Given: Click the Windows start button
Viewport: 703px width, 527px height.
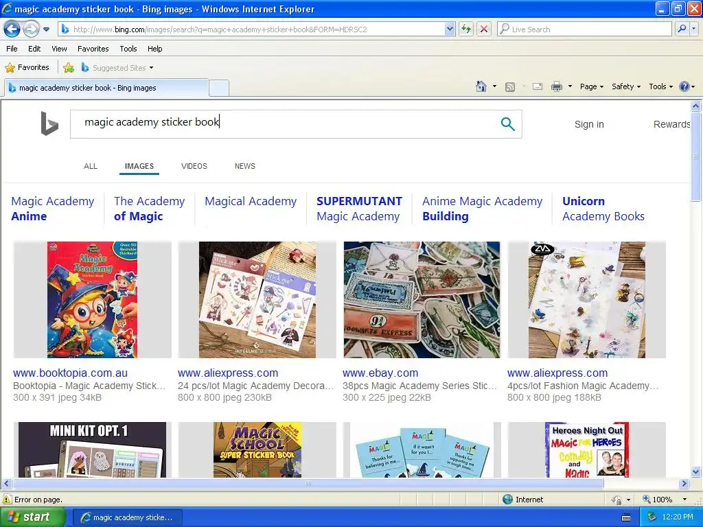Looking at the screenshot, I should (33, 517).
